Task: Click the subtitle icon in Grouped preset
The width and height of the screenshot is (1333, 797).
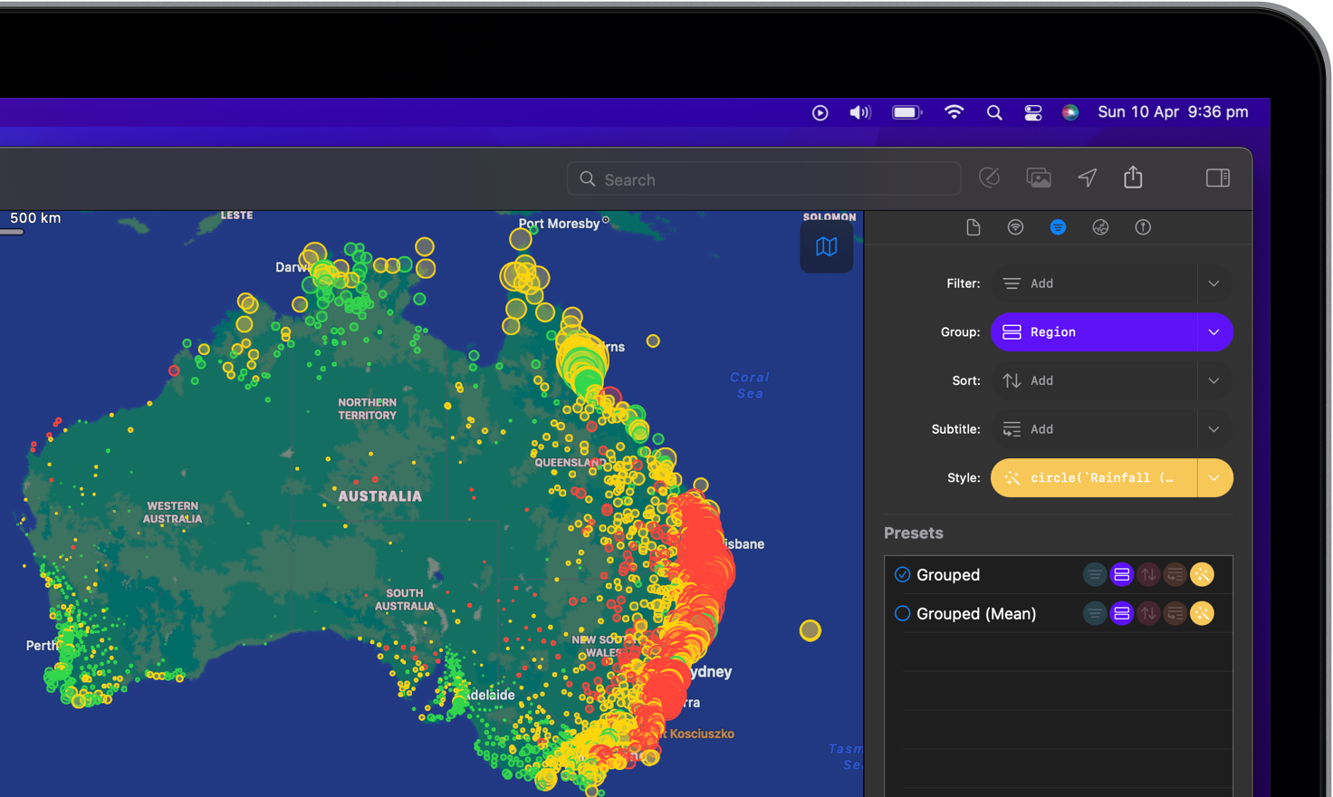Action: click(1175, 574)
